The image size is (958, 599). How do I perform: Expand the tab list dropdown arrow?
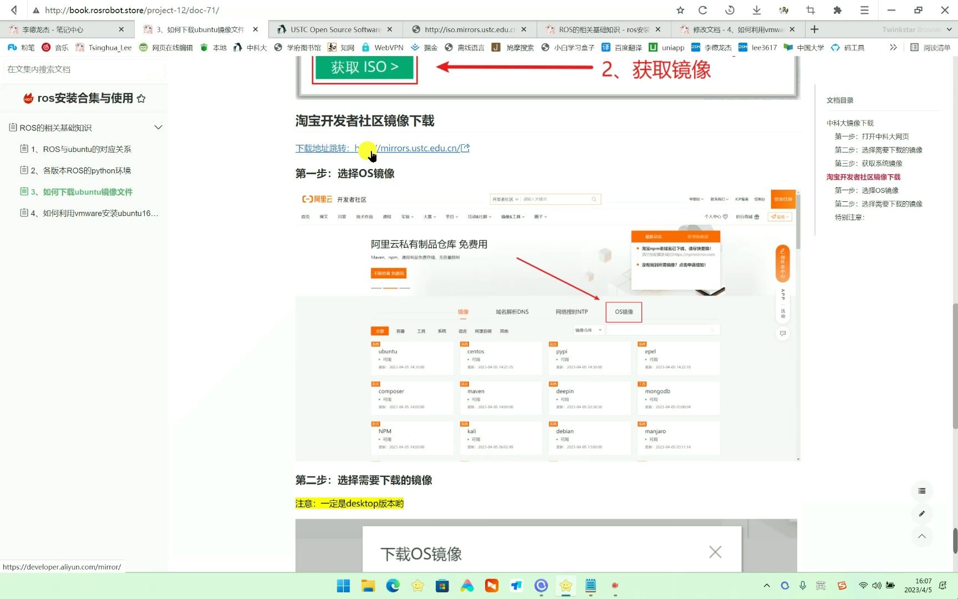(x=949, y=29)
